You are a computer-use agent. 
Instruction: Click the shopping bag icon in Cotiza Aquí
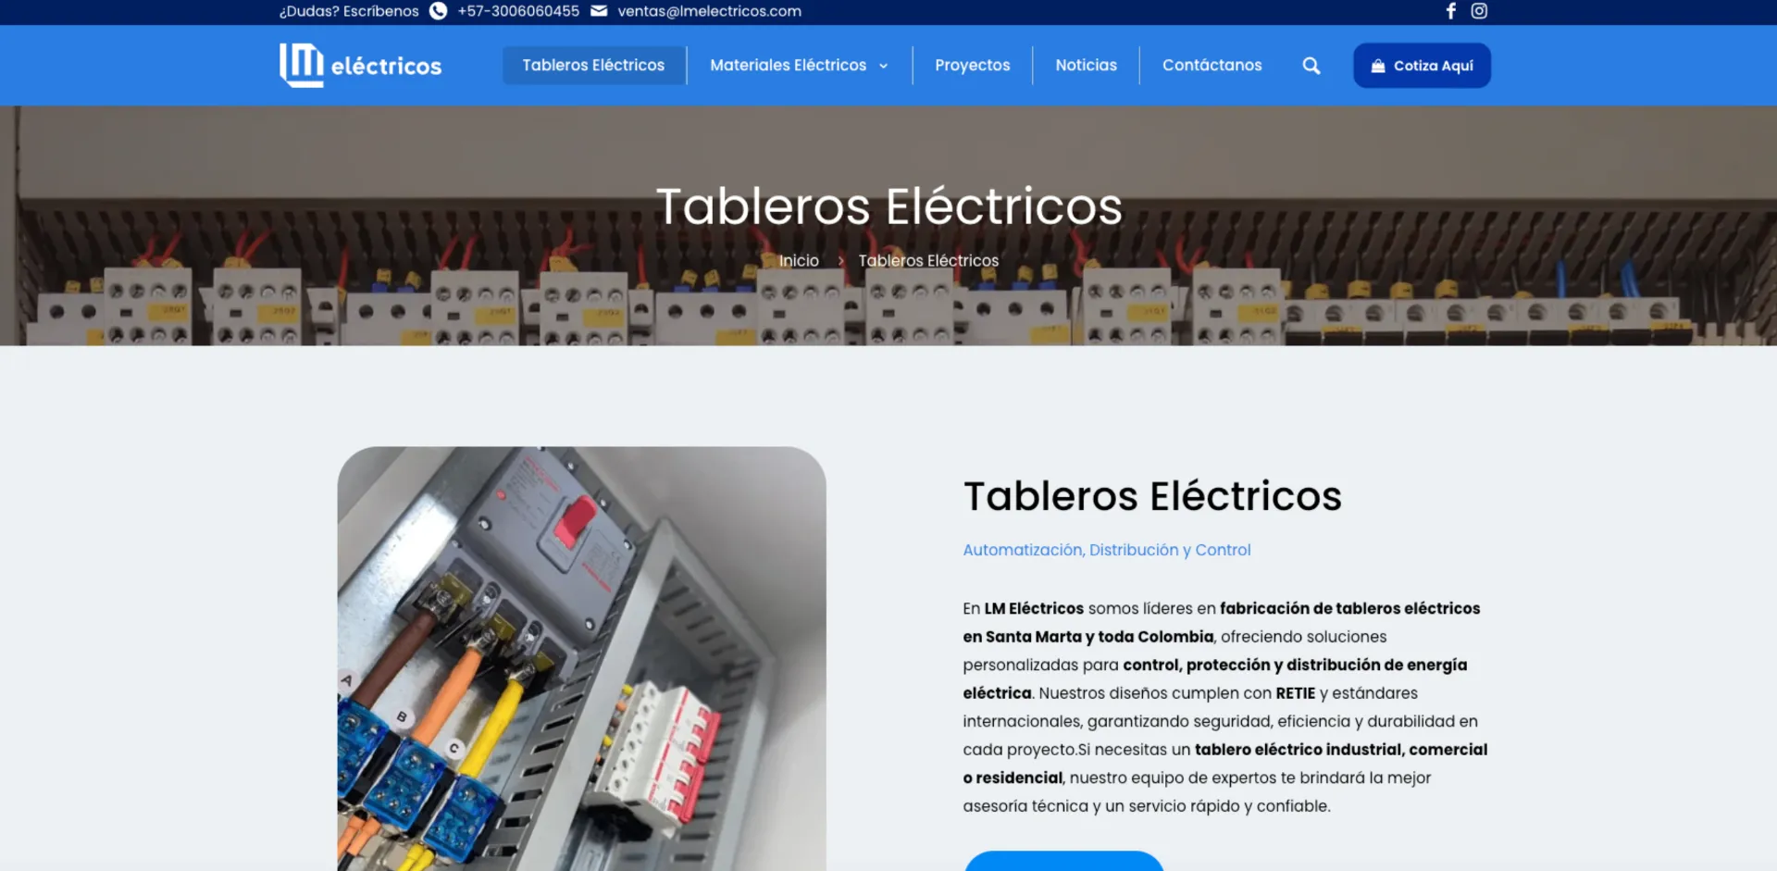(x=1378, y=66)
